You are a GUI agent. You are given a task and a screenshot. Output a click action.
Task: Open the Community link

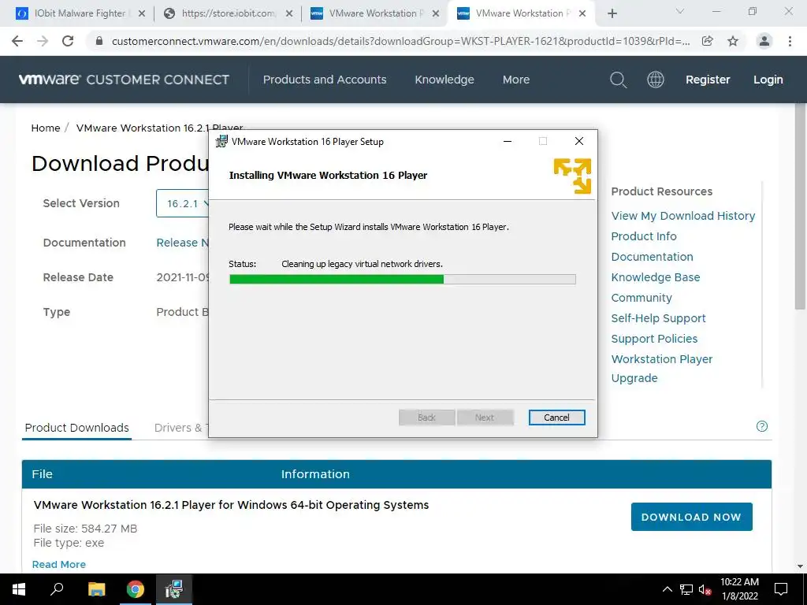pyautogui.click(x=642, y=298)
